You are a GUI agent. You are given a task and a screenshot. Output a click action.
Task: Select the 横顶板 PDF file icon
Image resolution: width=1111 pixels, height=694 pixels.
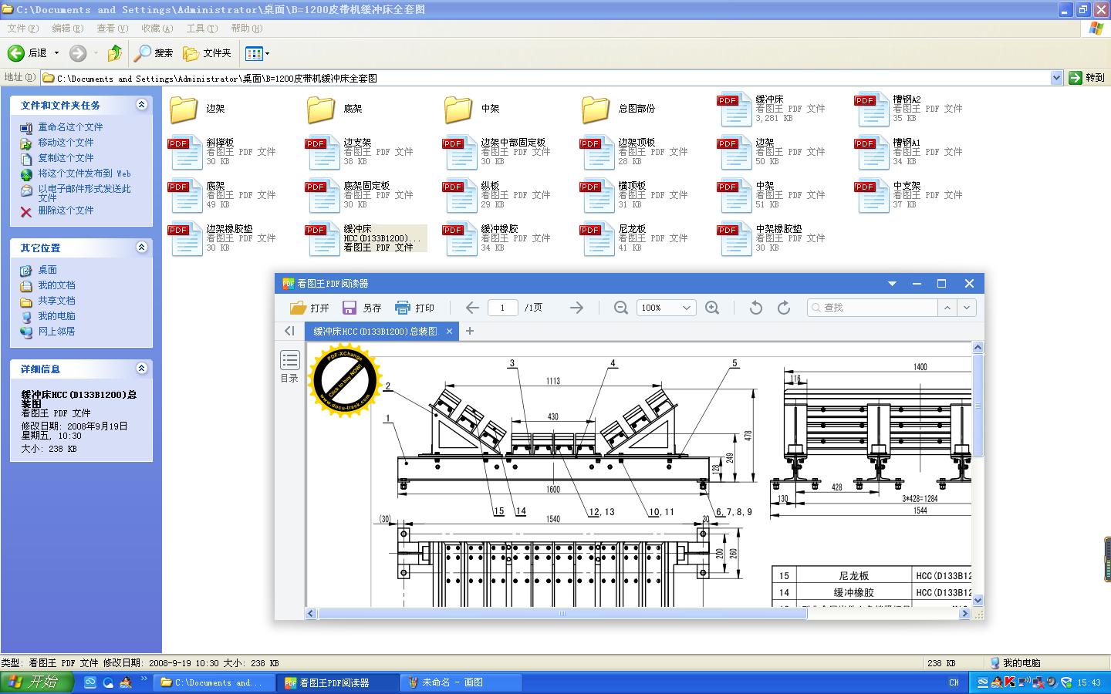tap(597, 196)
